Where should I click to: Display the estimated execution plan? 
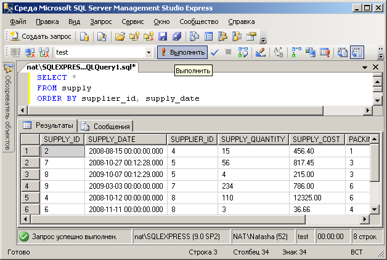[x=243, y=52]
